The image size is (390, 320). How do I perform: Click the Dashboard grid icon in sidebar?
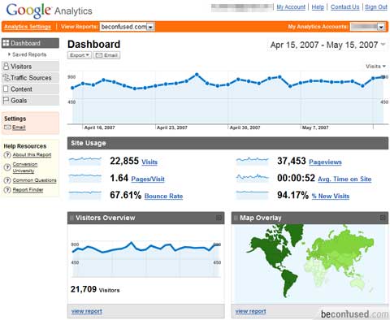(x=6, y=43)
